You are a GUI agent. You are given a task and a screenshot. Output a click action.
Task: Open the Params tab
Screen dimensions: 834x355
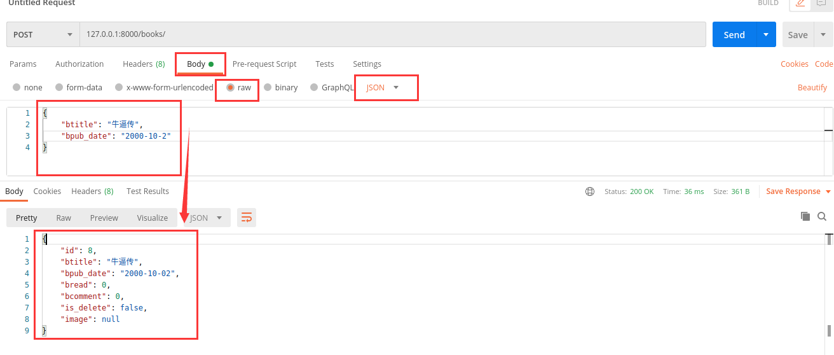point(23,64)
